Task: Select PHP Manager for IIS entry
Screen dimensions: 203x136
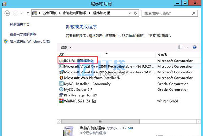Action: coord(81,95)
